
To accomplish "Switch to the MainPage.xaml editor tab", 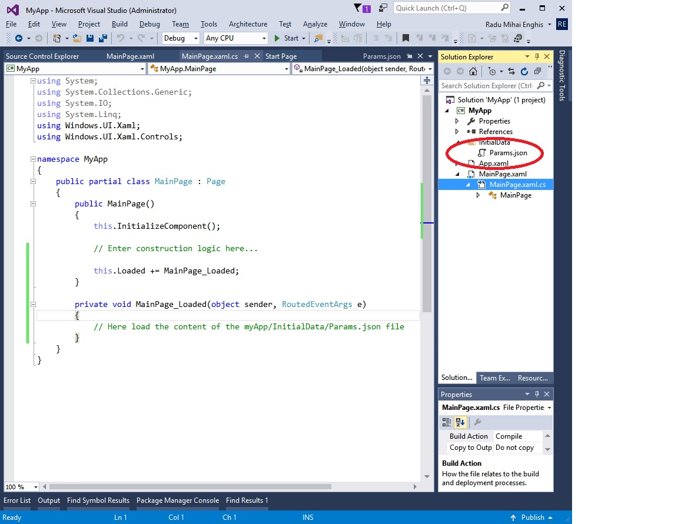I will click(x=130, y=56).
